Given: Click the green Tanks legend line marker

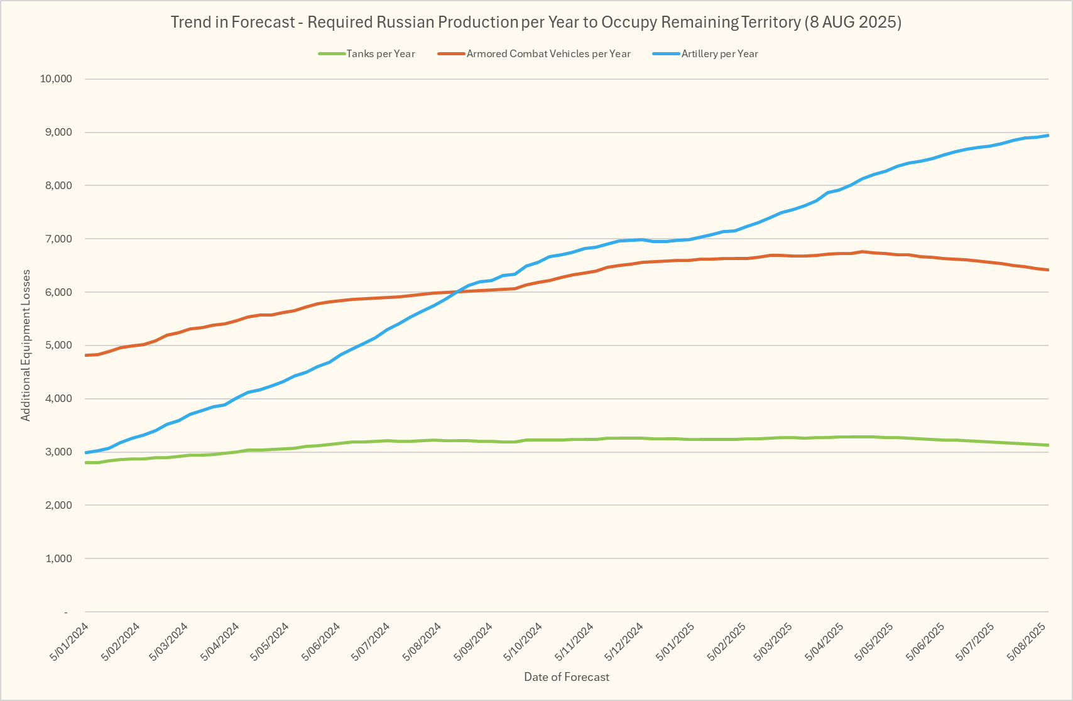Looking at the screenshot, I should click(x=332, y=54).
